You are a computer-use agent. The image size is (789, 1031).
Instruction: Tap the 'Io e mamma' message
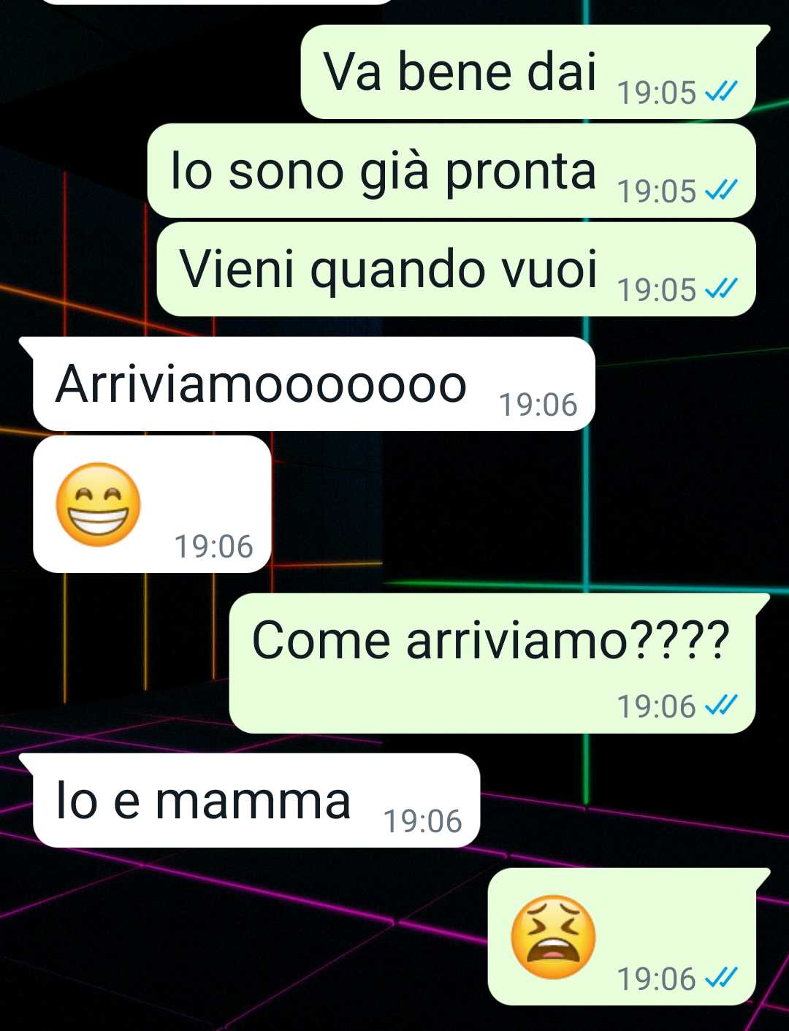click(x=250, y=800)
